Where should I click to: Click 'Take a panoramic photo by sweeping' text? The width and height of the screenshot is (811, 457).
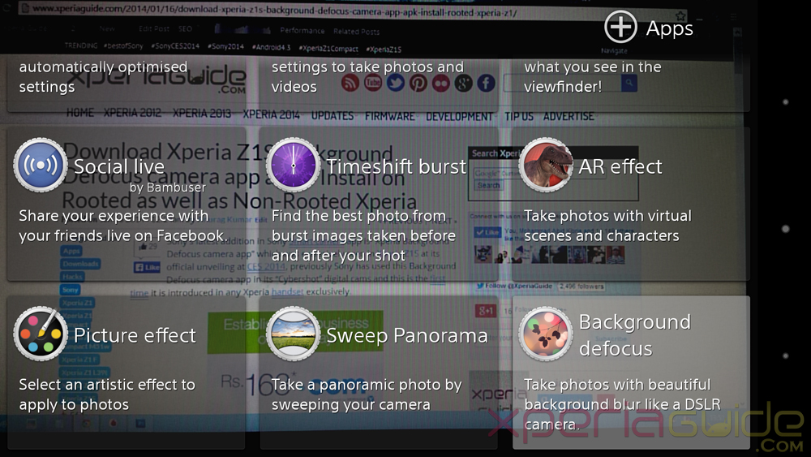(367, 394)
